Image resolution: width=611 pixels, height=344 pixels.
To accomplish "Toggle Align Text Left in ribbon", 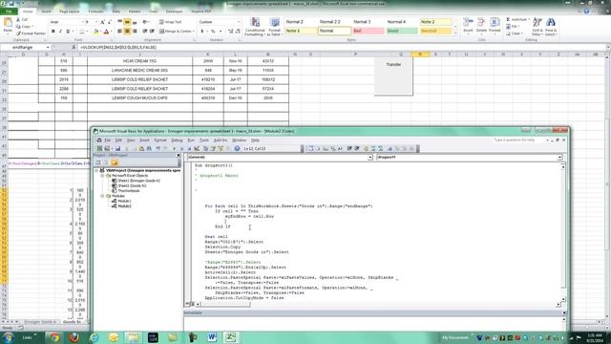I will (x=119, y=32).
